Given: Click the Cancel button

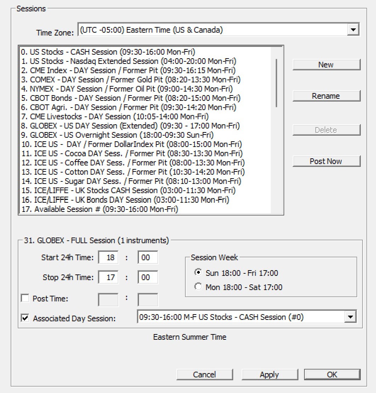Looking at the screenshot, I should pos(204,375).
